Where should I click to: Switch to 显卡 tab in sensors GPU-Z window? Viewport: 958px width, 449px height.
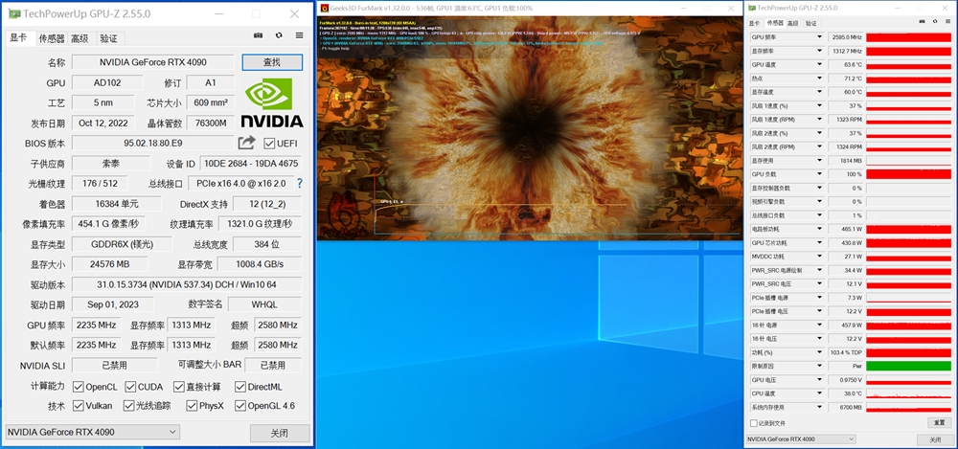pyautogui.click(x=755, y=23)
